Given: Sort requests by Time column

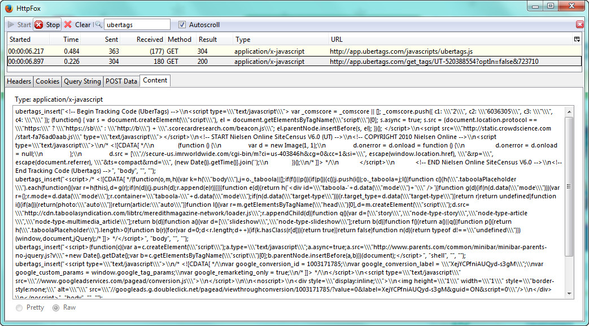Looking at the screenshot, I should 71,40.
